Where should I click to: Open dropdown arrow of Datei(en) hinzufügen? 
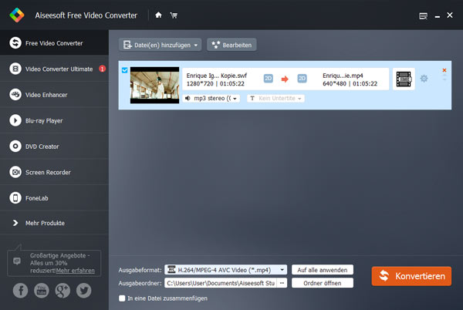click(196, 45)
